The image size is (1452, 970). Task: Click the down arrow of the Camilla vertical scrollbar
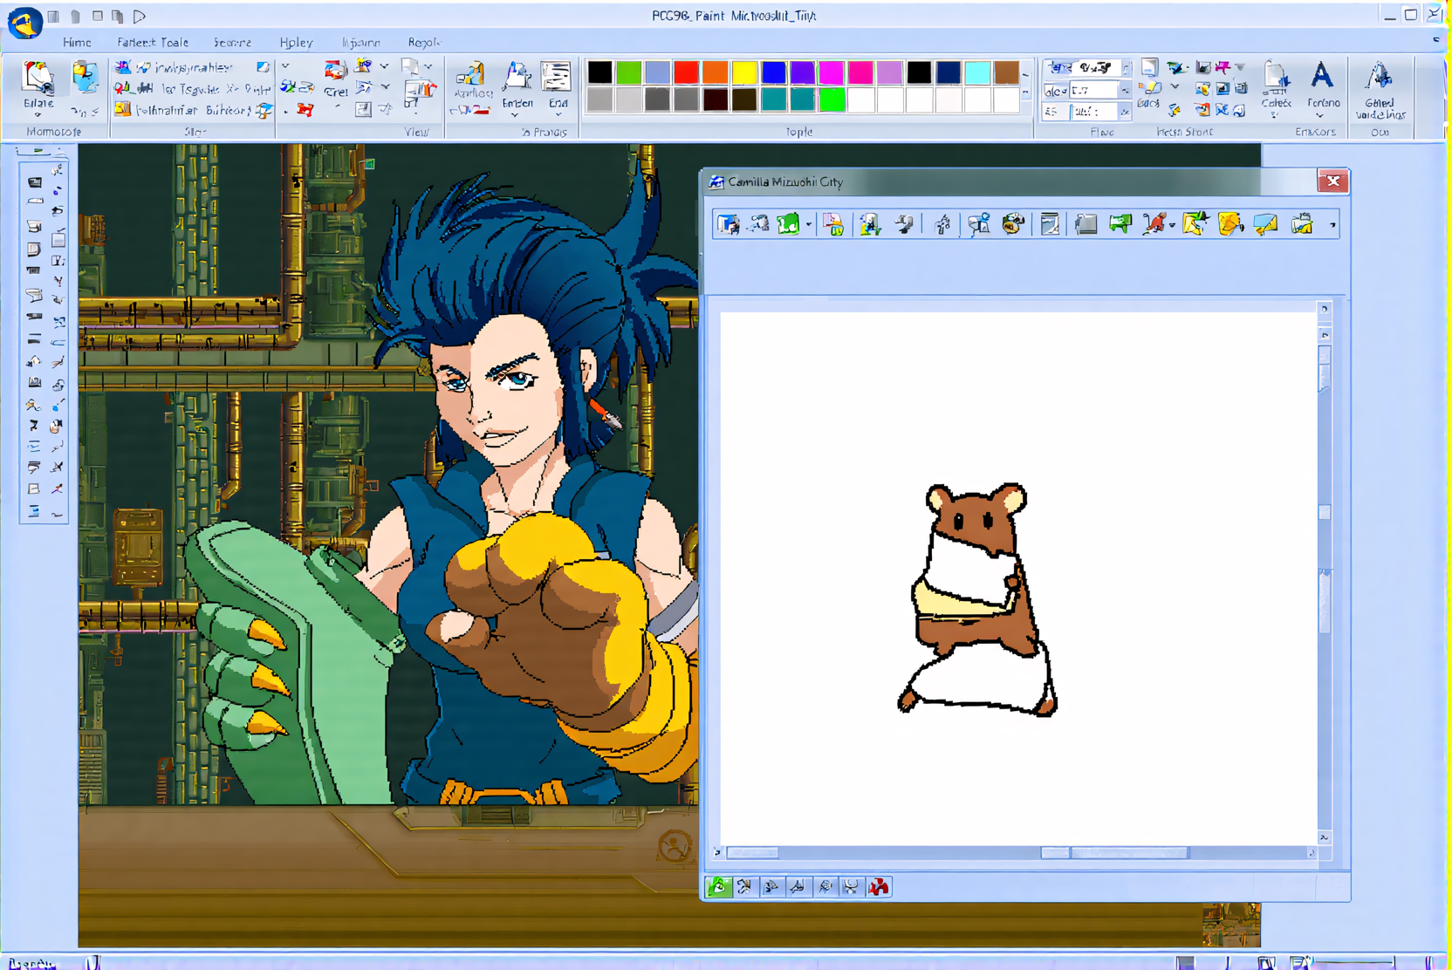click(1325, 837)
